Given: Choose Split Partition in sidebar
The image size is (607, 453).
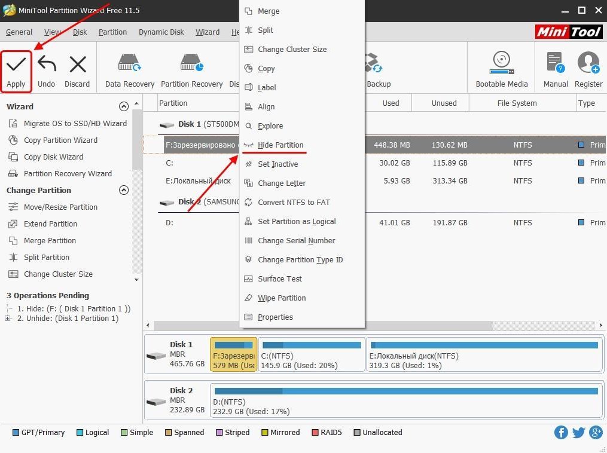Looking at the screenshot, I should click(39, 257).
